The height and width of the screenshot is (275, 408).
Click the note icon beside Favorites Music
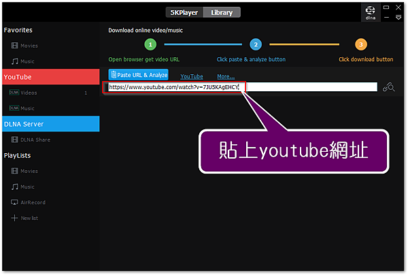14,61
